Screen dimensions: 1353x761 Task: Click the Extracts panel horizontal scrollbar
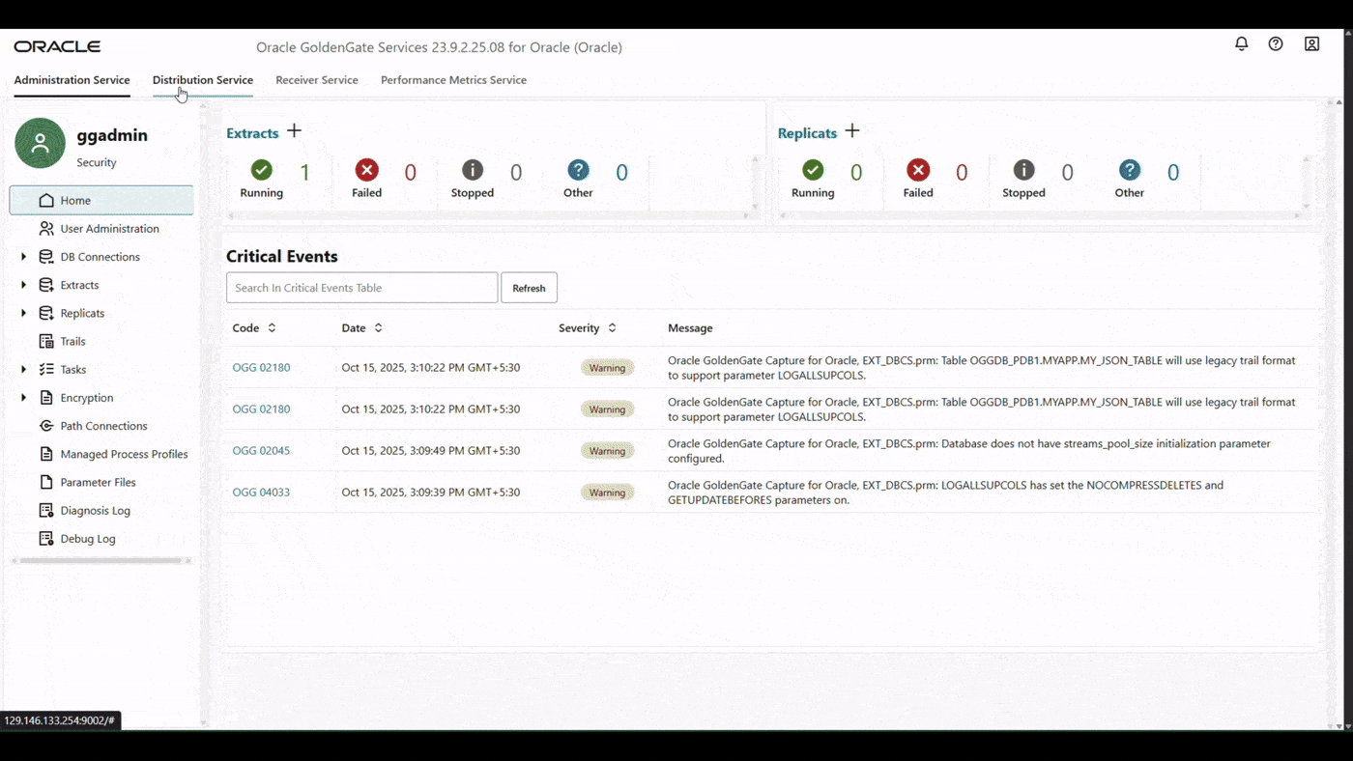pos(488,215)
